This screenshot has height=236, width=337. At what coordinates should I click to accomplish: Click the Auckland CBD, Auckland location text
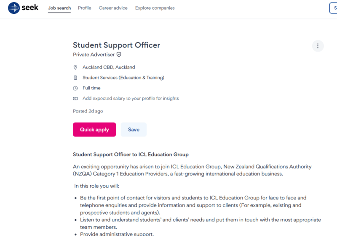click(109, 67)
